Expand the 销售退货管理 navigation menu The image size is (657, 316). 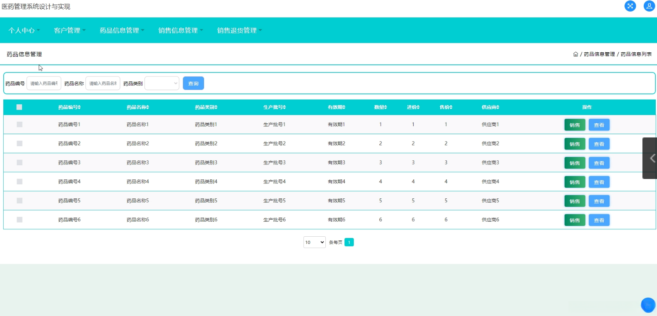click(240, 30)
